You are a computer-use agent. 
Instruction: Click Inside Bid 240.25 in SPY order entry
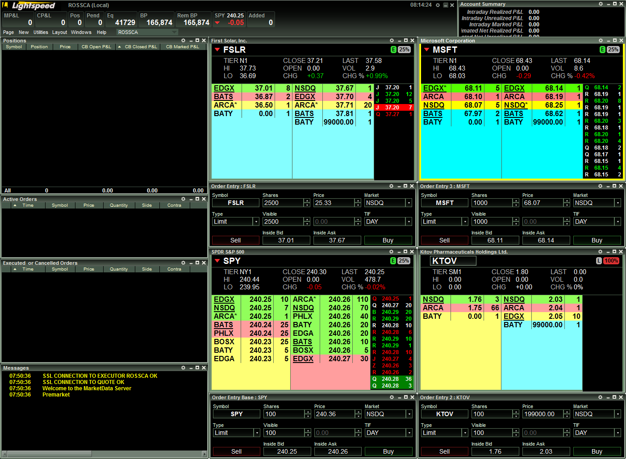[287, 451]
